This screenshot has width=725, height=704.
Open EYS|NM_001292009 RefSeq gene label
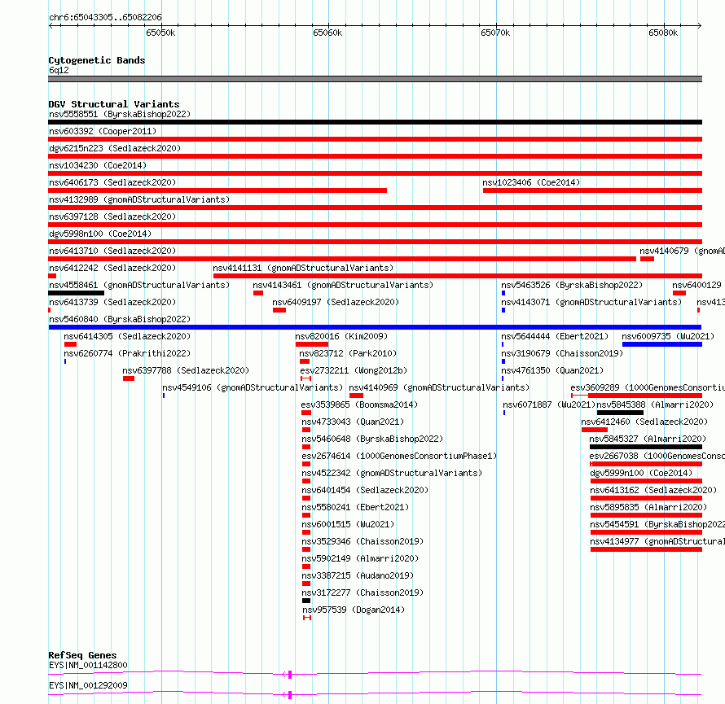tap(88, 685)
